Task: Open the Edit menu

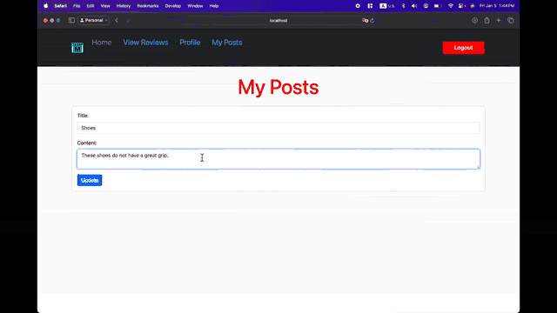Action: coord(91,6)
